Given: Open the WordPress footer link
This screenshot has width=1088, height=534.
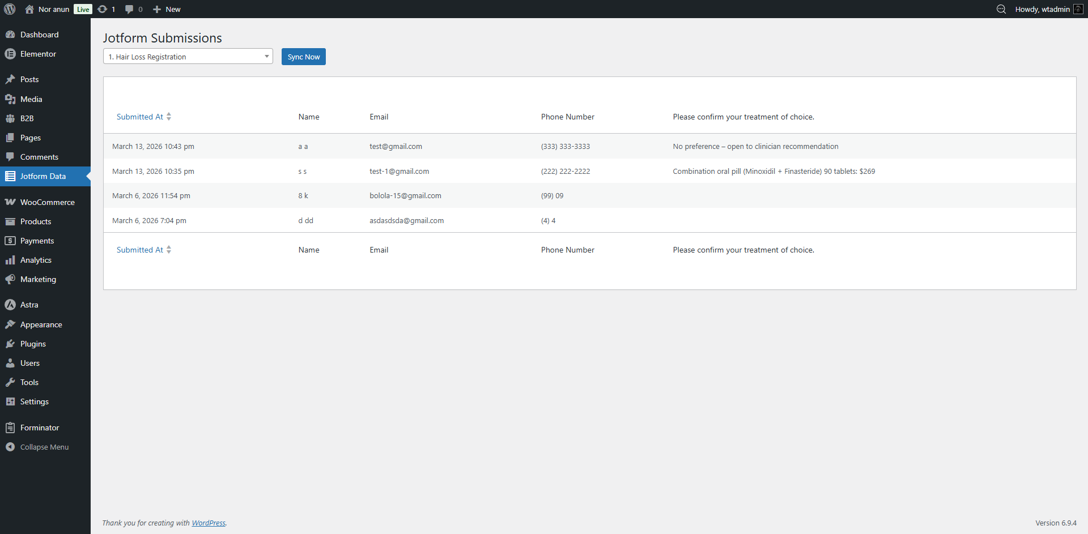Looking at the screenshot, I should pyautogui.click(x=208, y=523).
